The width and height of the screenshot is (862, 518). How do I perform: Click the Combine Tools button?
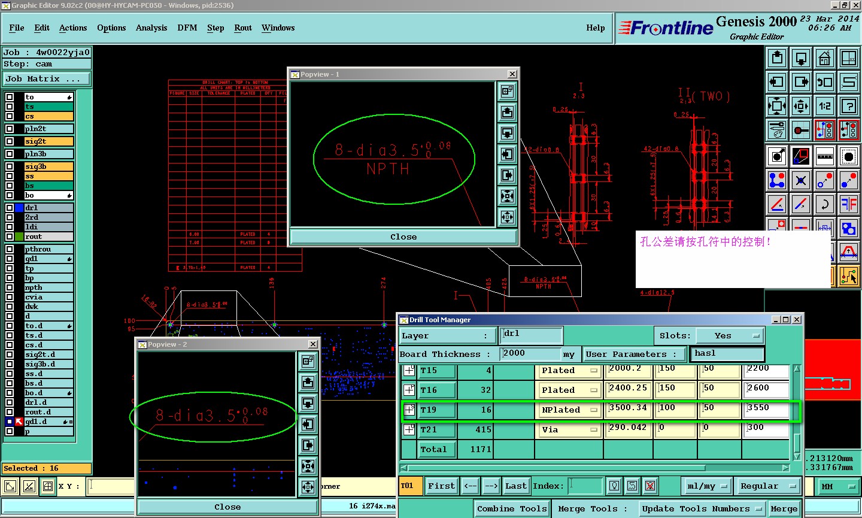512,508
